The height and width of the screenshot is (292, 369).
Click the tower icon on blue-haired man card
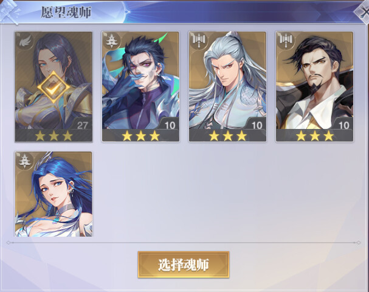[x=111, y=41]
